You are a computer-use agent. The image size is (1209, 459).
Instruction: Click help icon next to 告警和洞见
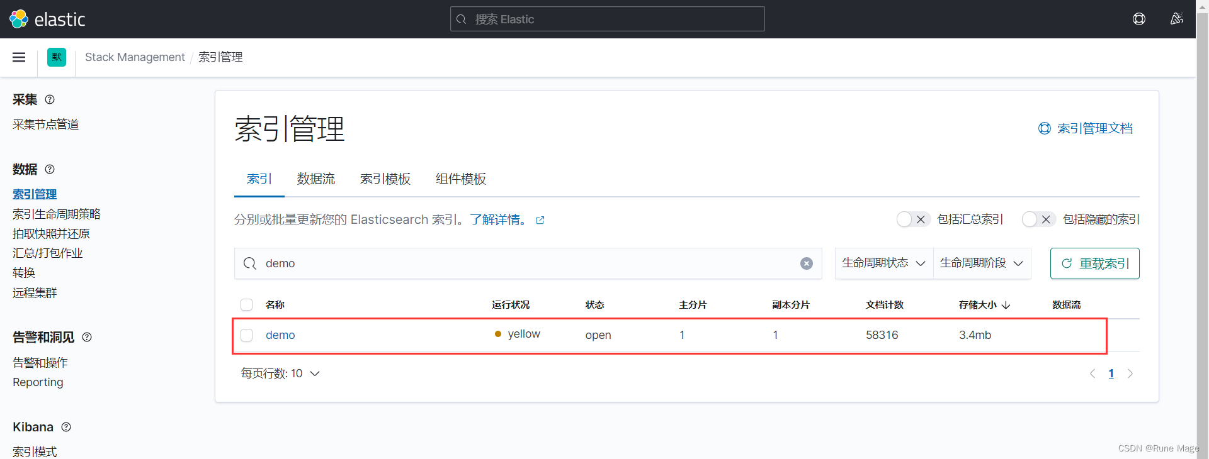[x=87, y=337]
